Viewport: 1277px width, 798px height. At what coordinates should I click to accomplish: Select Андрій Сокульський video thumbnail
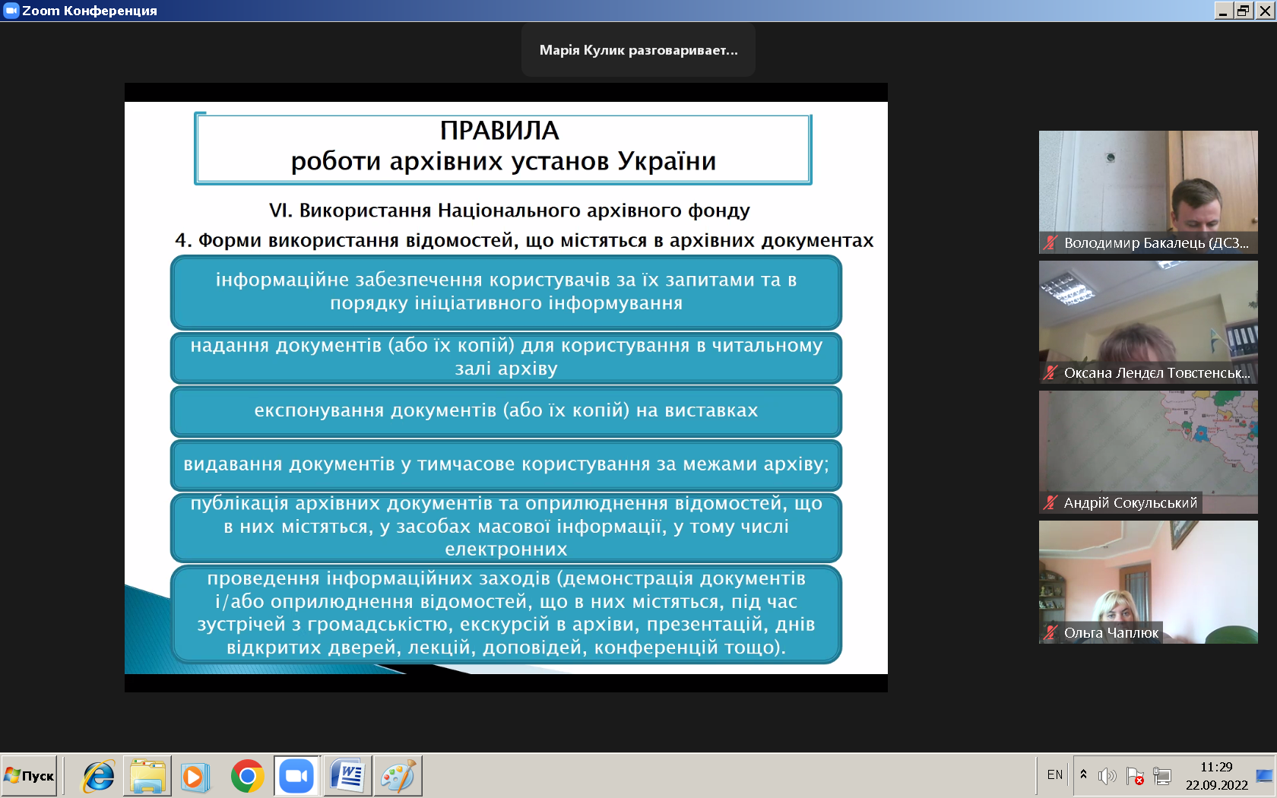point(1149,452)
